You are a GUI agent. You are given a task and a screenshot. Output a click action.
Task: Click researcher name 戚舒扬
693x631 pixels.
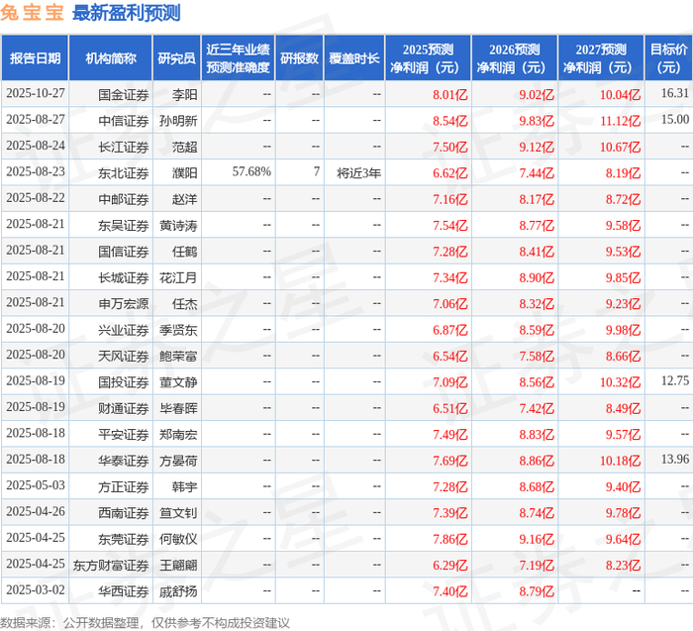point(178,590)
